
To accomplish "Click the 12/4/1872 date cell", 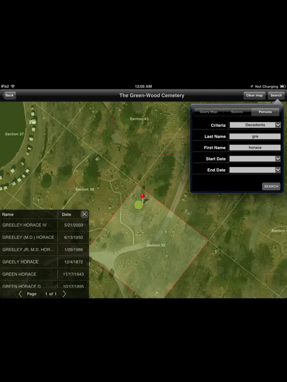I will coord(73,262).
